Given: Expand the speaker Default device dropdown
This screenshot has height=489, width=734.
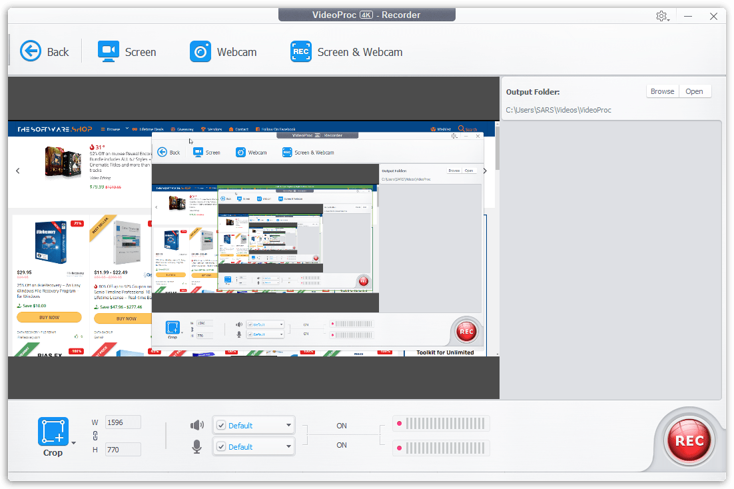Looking at the screenshot, I should (288, 425).
